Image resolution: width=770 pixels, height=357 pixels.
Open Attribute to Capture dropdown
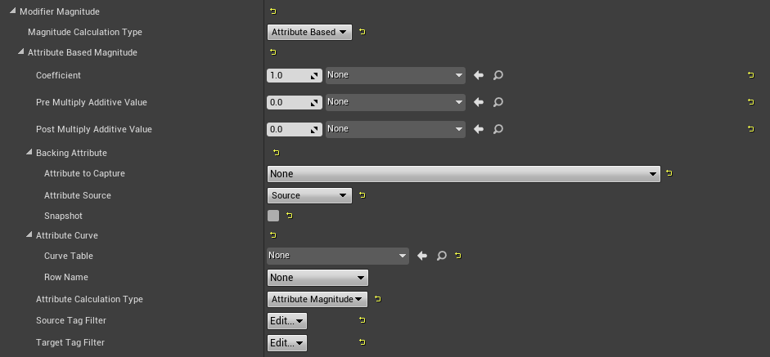(x=464, y=173)
